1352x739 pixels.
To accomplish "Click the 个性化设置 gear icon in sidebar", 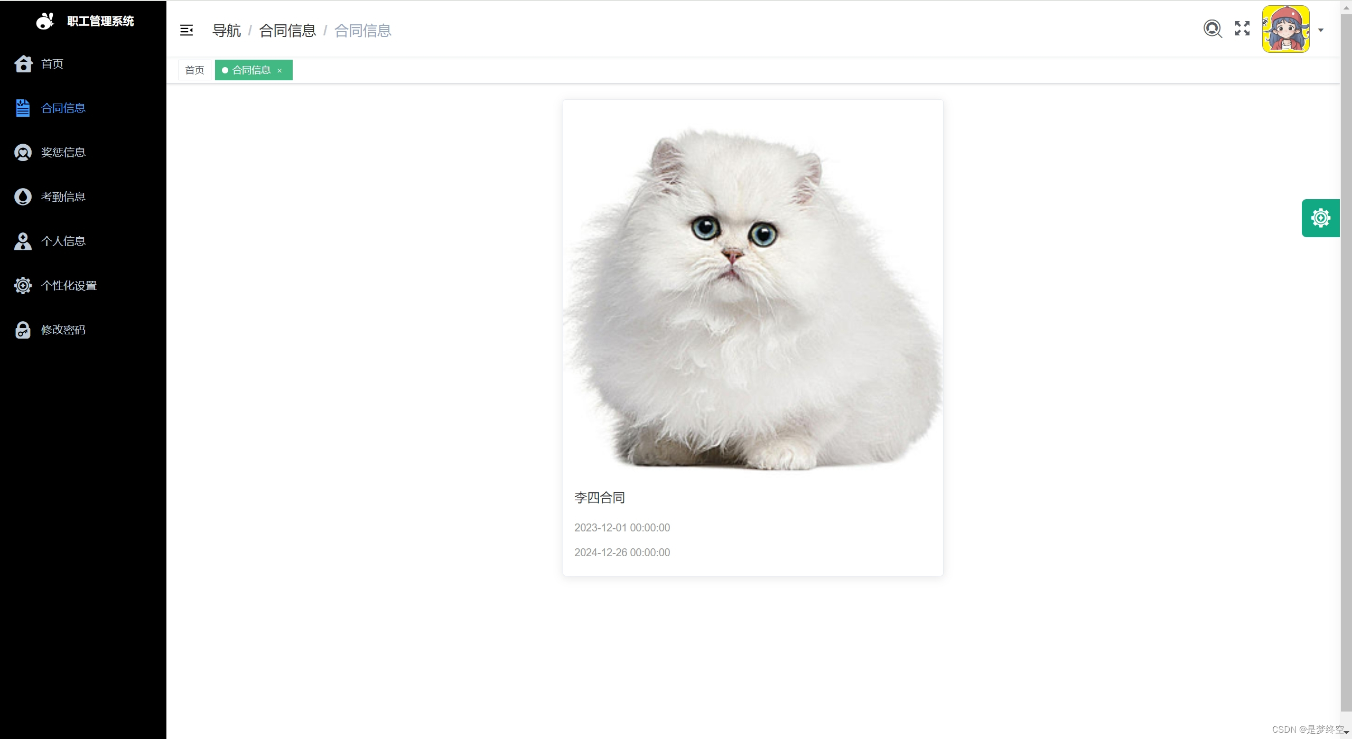I will coord(23,286).
